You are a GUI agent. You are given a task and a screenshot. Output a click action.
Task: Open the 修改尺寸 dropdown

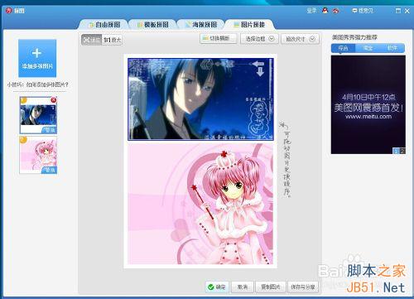coord(300,39)
